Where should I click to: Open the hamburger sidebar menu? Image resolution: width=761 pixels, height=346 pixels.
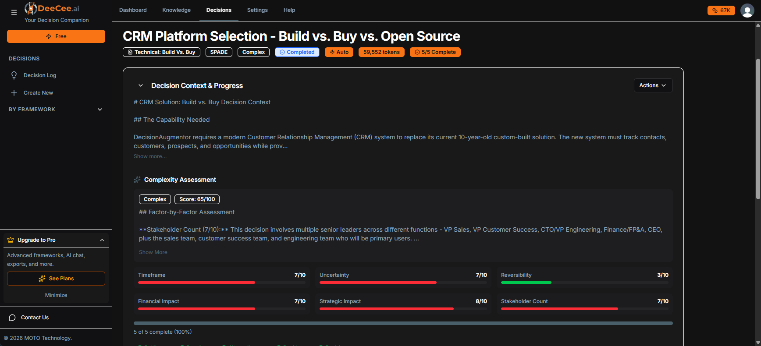tap(14, 12)
